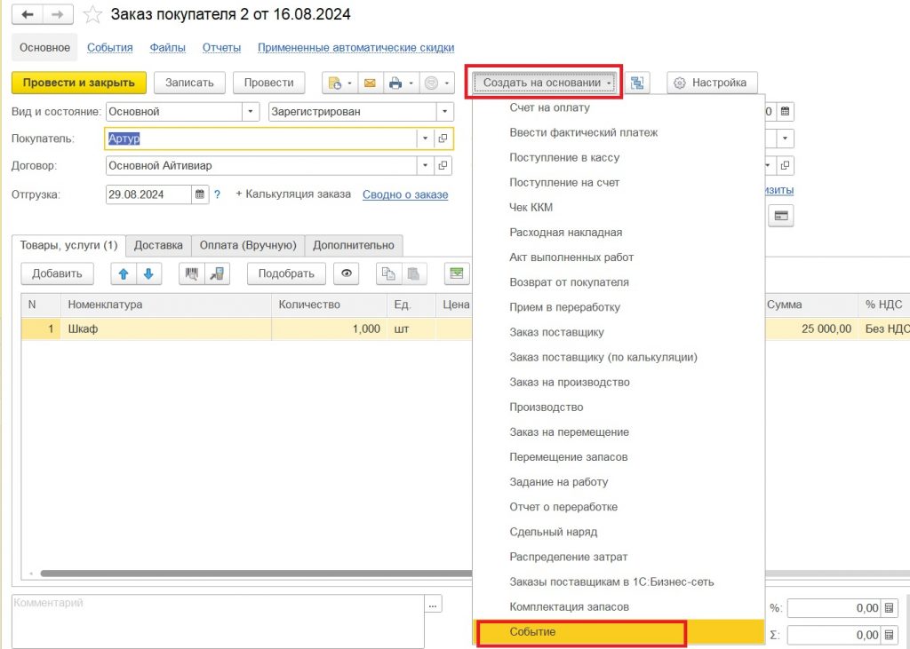This screenshot has height=649, width=910.
Task: Click the Провести button
Action: pos(268,83)
